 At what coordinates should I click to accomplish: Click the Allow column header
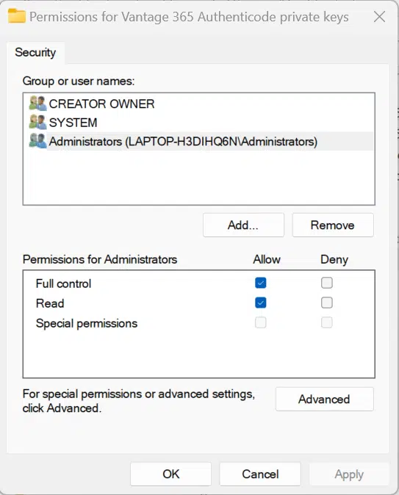pyautogui.click(x=267, y=259)
